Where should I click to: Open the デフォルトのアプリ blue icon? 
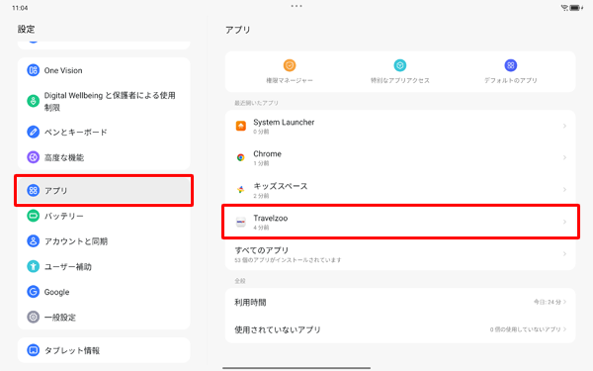coord(511,65)
